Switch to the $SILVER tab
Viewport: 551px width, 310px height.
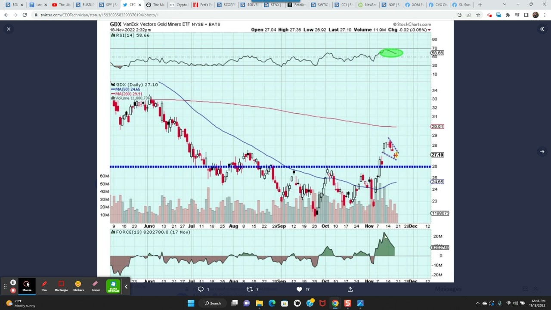pyautogui.click(x=249, y=5)
